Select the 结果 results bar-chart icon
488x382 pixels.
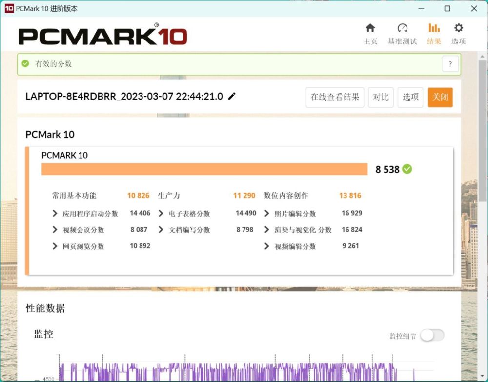click(x=434, y=28)
